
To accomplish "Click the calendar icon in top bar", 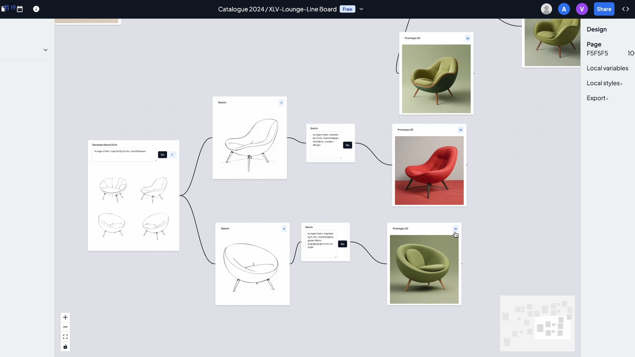I will pos(20,9).
